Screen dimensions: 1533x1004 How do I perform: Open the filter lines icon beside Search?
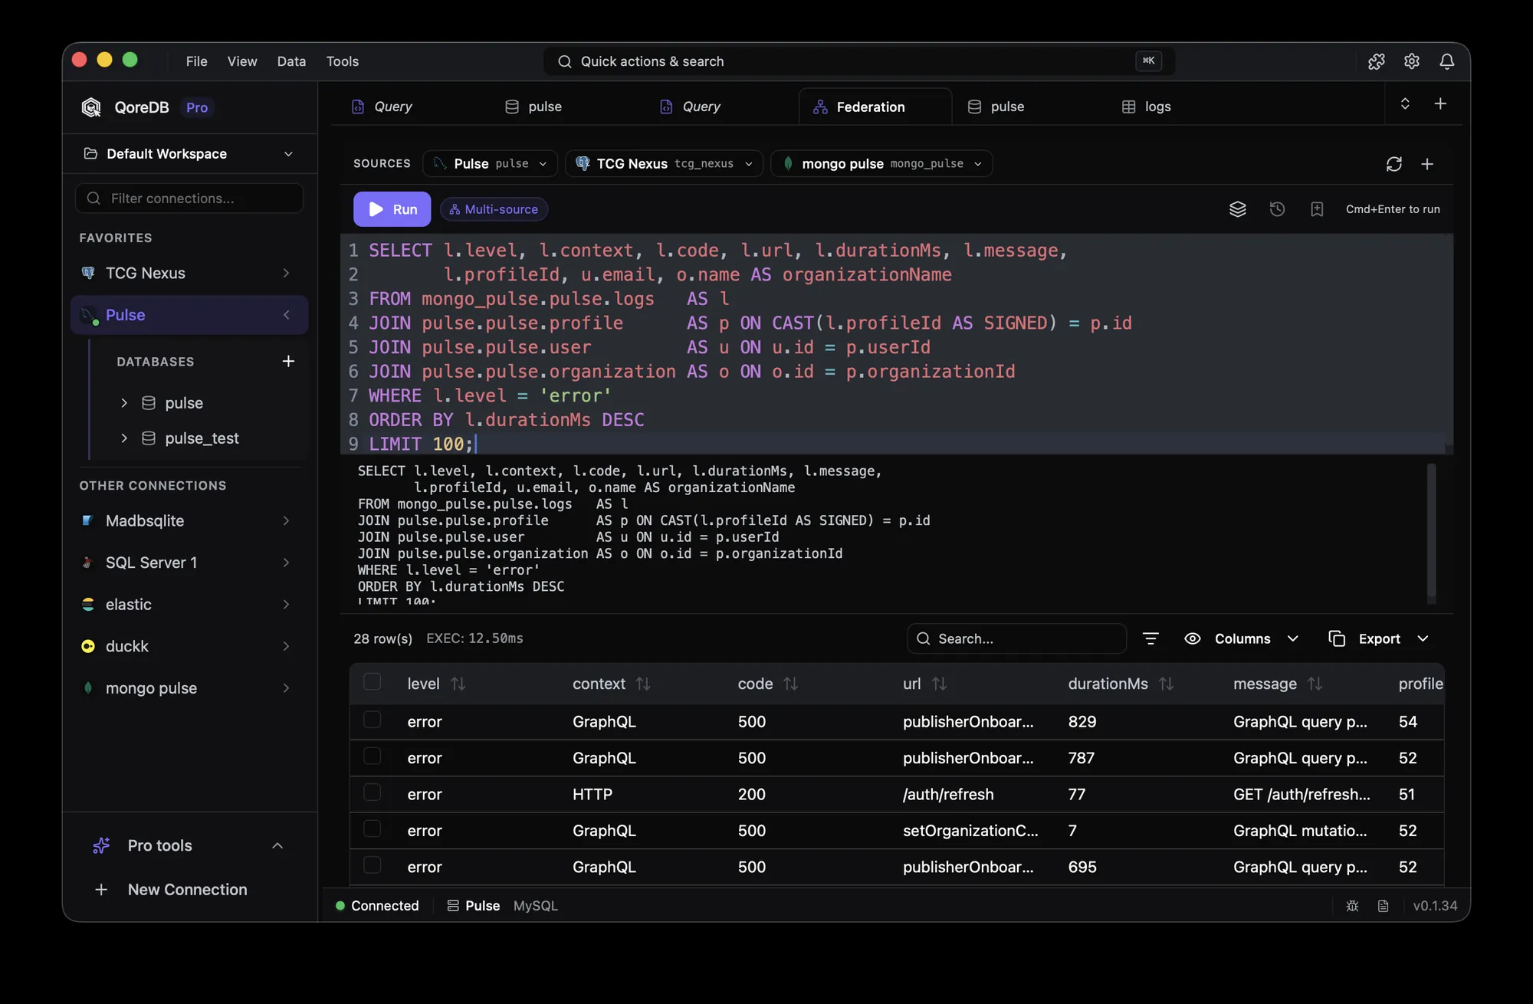(x=1151, y=638)
